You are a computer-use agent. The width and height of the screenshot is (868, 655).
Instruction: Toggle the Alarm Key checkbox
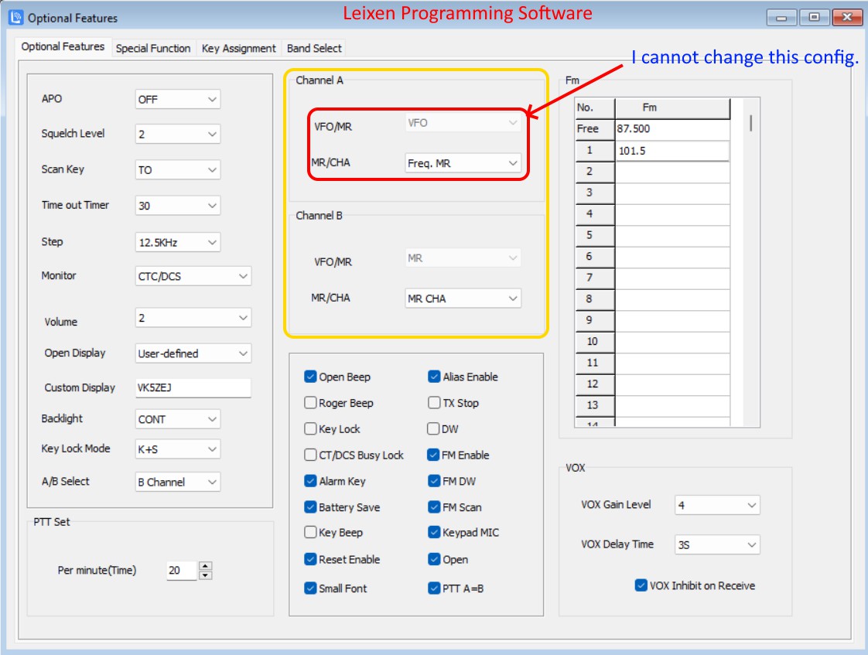pos(310,481)
